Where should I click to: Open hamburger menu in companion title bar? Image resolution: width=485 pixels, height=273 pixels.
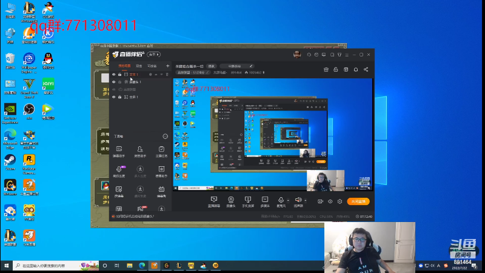point(347,55)
